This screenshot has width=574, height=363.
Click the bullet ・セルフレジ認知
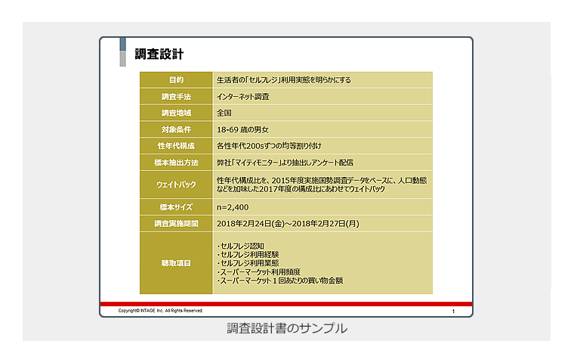pos(240,246)
